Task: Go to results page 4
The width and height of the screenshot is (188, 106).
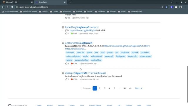Action: [110, 88]
